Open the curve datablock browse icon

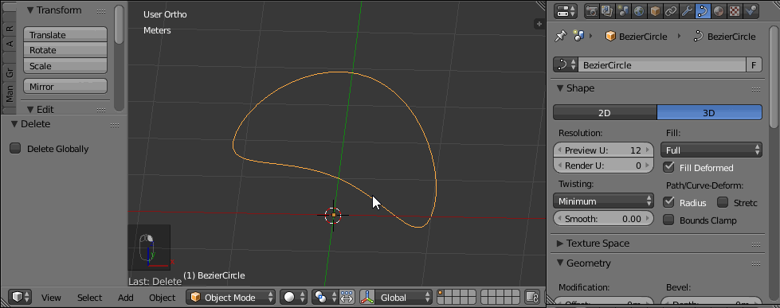pyautogui.click(x=565, y=64)
